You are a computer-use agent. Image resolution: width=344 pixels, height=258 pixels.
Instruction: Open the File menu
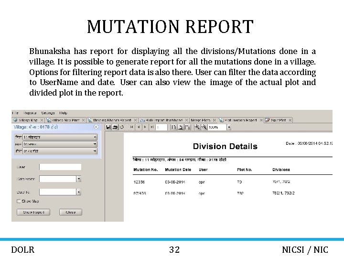[15, 113]
